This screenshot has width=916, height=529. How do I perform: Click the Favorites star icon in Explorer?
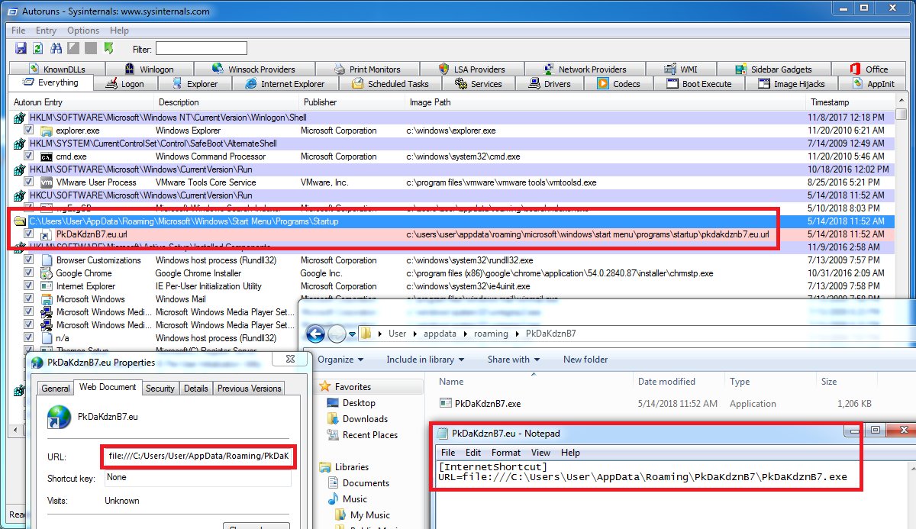(x=326, y=387)
